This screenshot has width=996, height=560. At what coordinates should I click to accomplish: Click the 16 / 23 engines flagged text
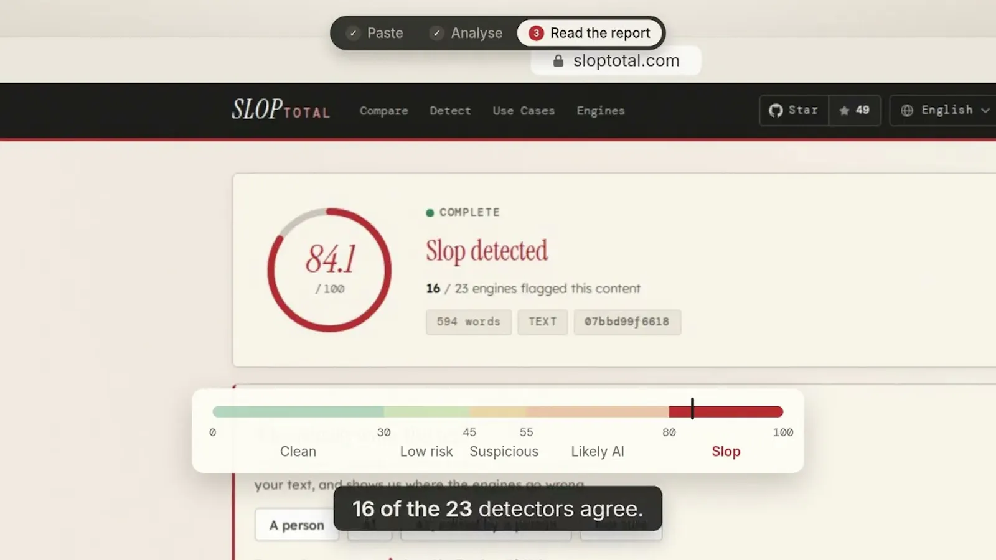(x=533, y=288)
